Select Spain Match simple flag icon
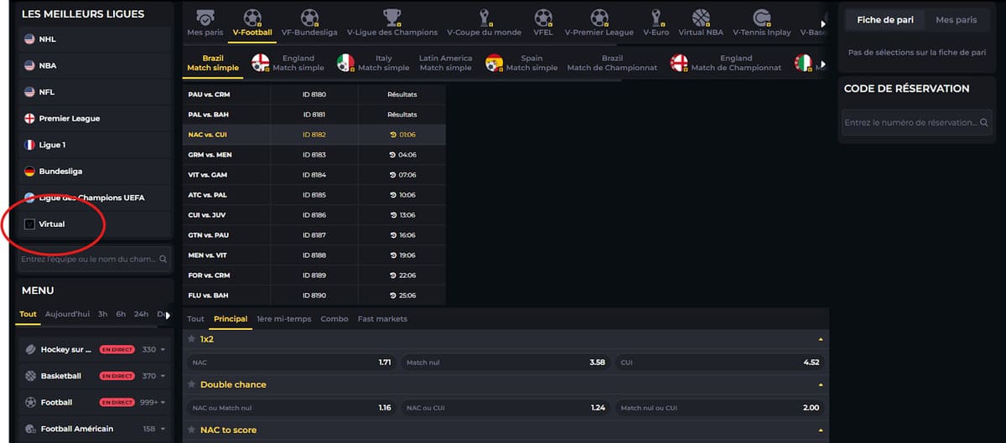 (494, 63)
